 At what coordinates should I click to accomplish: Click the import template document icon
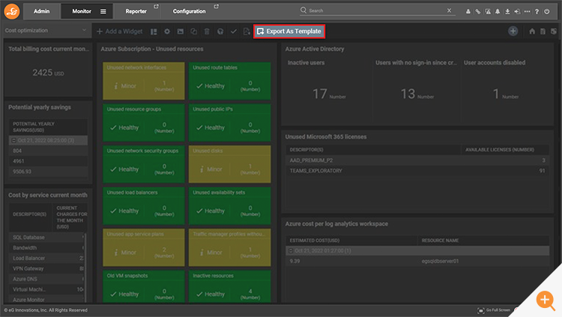coord(247,31)
